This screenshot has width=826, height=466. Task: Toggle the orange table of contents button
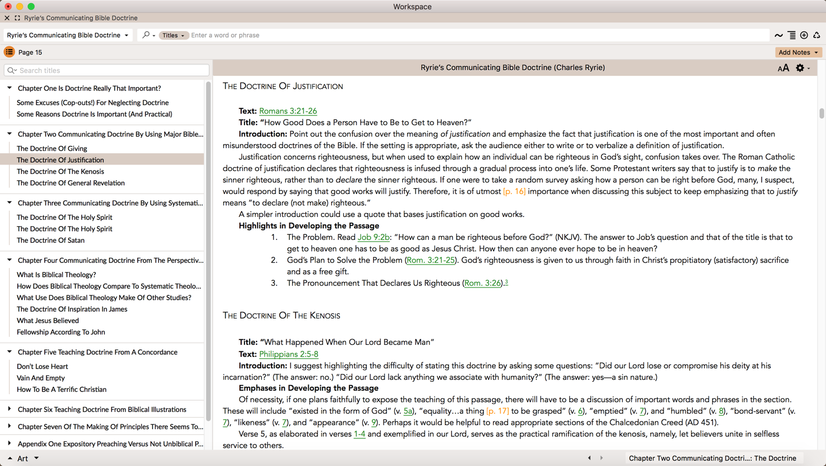[9, 52]
